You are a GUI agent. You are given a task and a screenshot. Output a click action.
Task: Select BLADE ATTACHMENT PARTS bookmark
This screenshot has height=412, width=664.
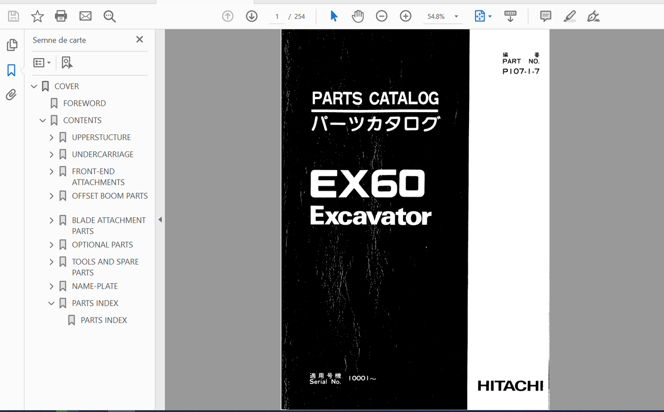109,226
